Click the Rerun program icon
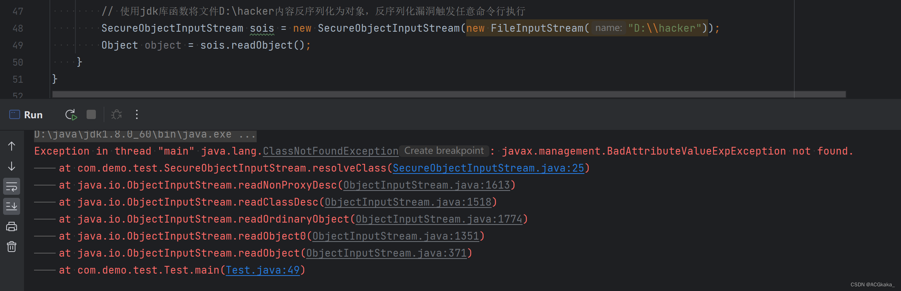 (x=71, y=115)
